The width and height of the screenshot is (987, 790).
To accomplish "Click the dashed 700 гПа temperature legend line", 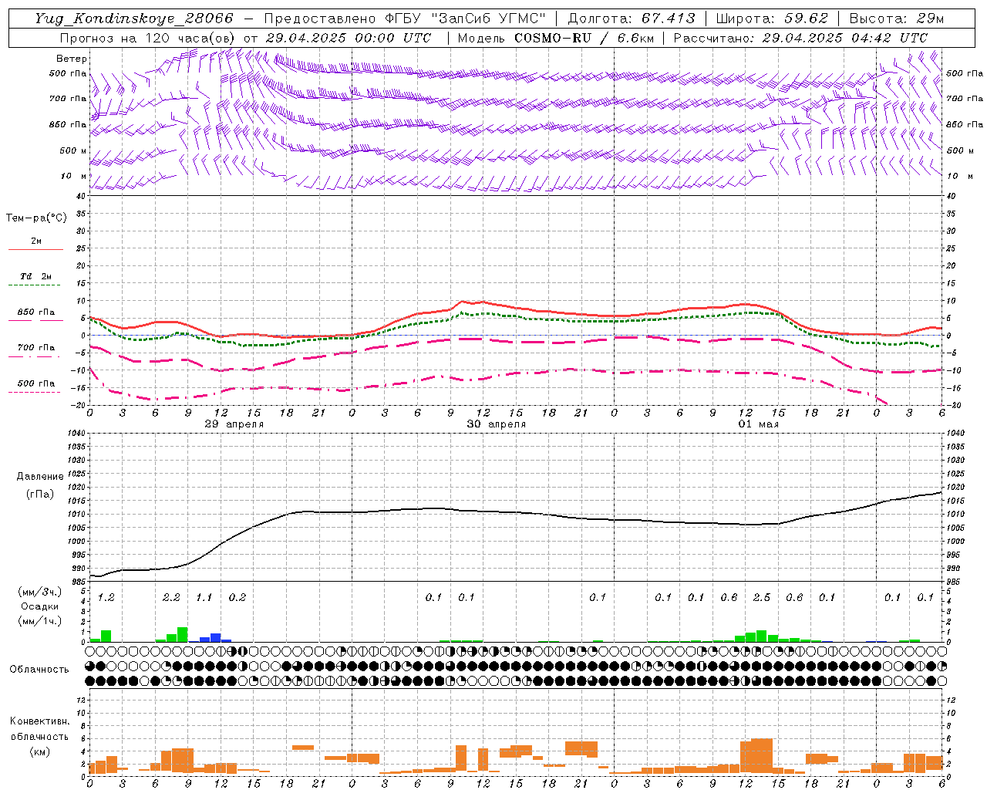I will coord(35,356).
